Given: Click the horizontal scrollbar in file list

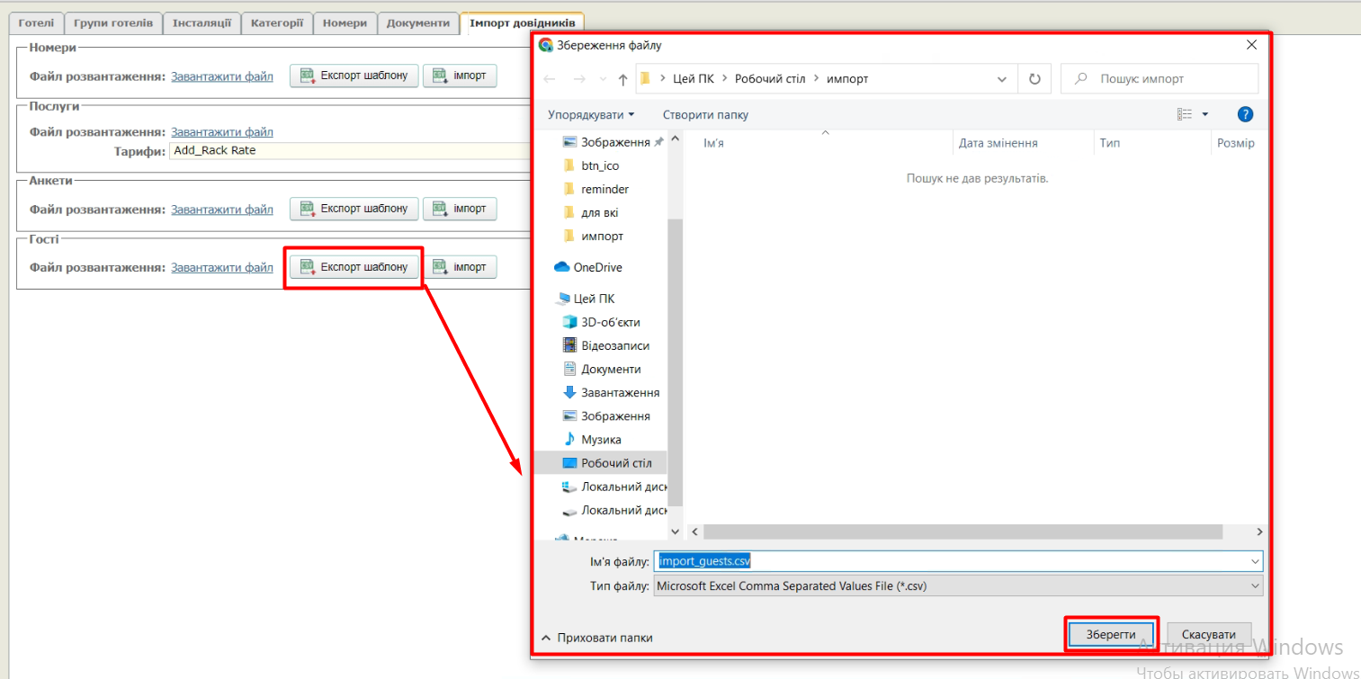Looking at the screenshot, I should click(963, 532).
